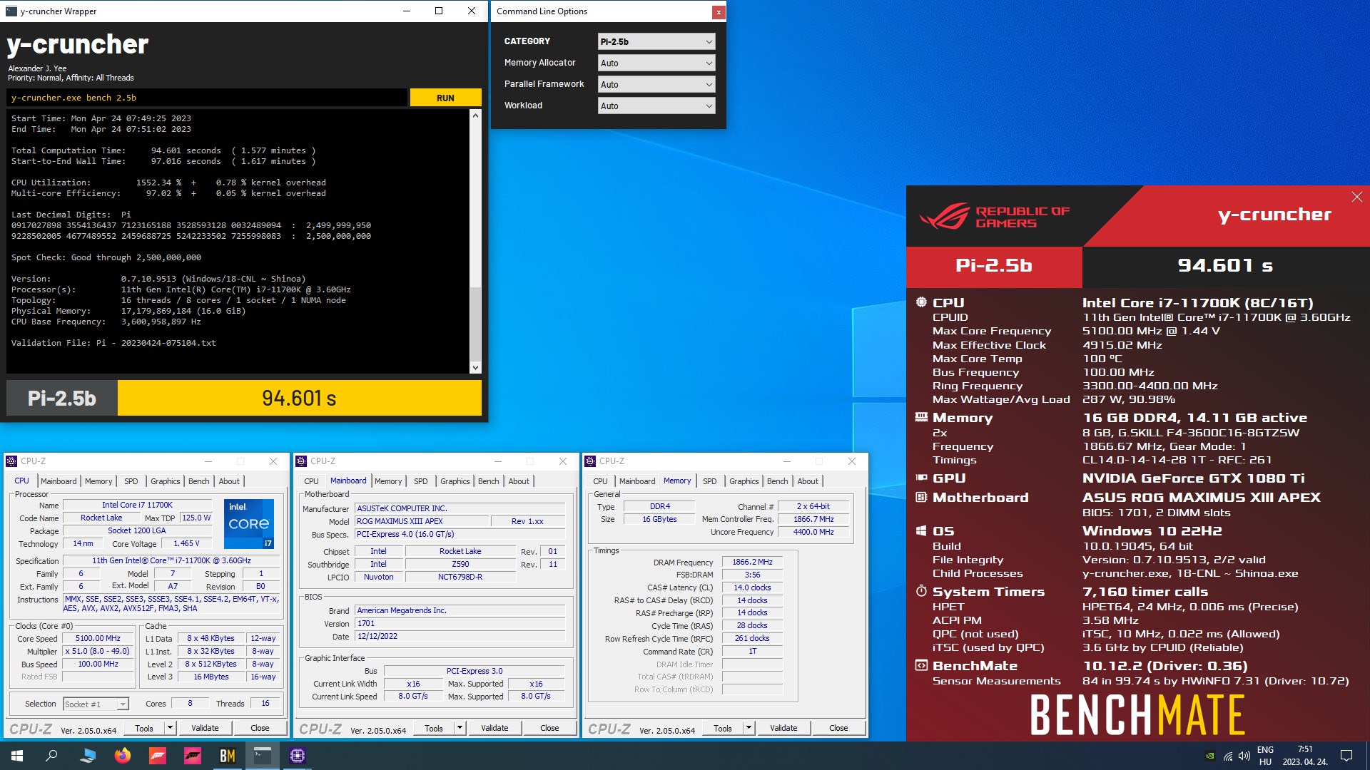Click the OS Windows logo in BenchMate panel
This screenshot has height=770, width=1370.
[x=921, y=530]
